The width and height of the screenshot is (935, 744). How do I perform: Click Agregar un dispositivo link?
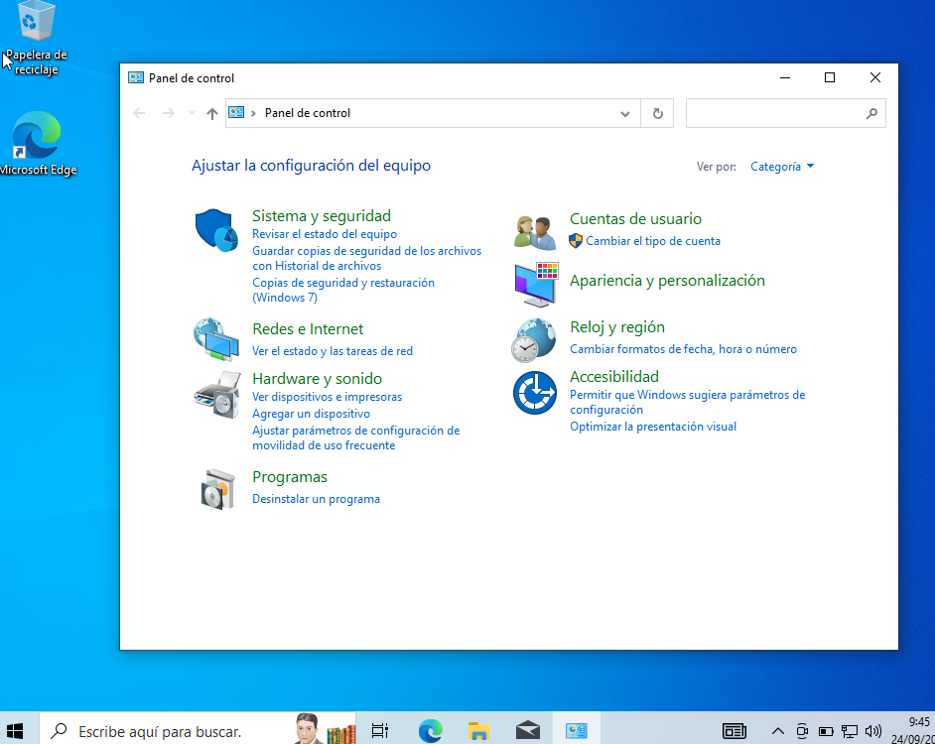coord(312,413)
